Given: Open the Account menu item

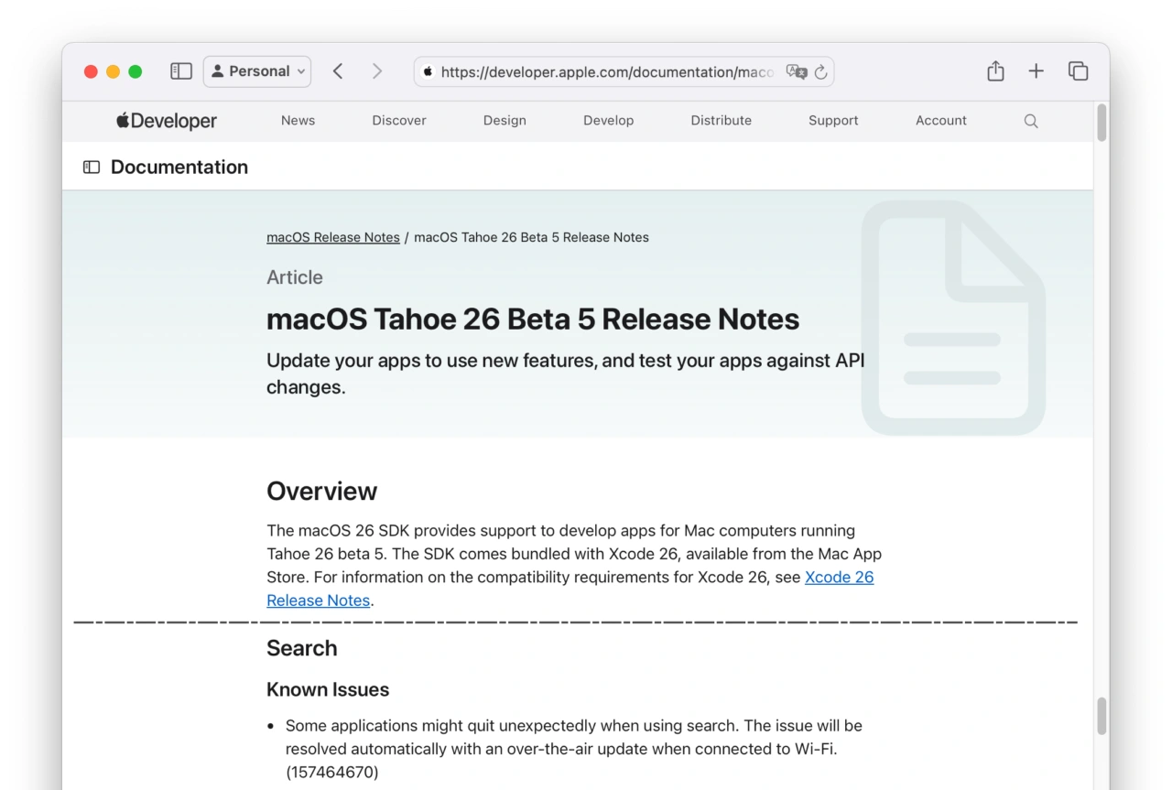Looking at the screenshot, I should [940, 120].
